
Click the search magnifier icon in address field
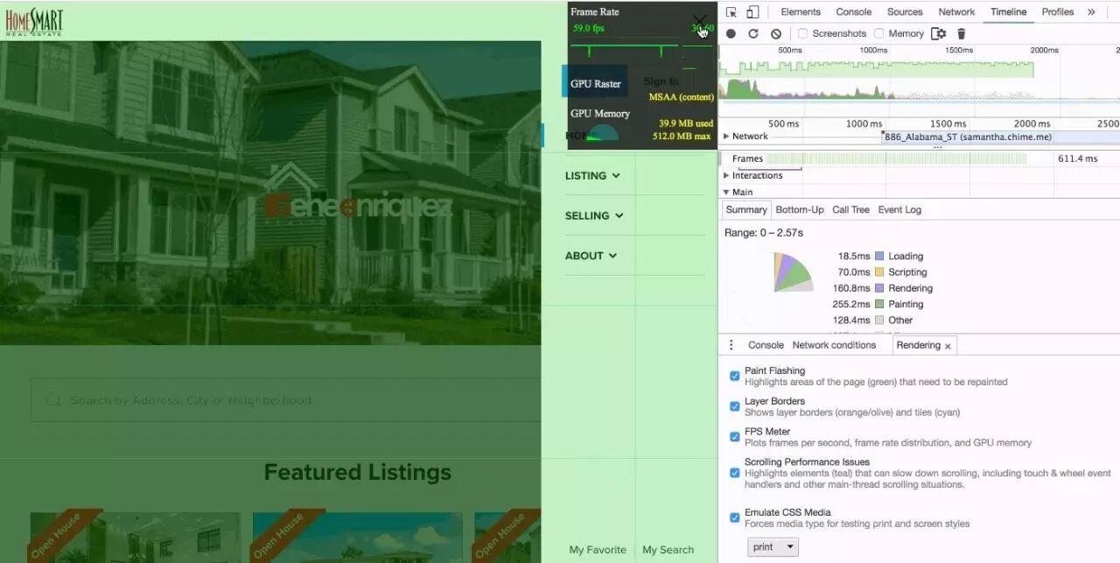52,400
